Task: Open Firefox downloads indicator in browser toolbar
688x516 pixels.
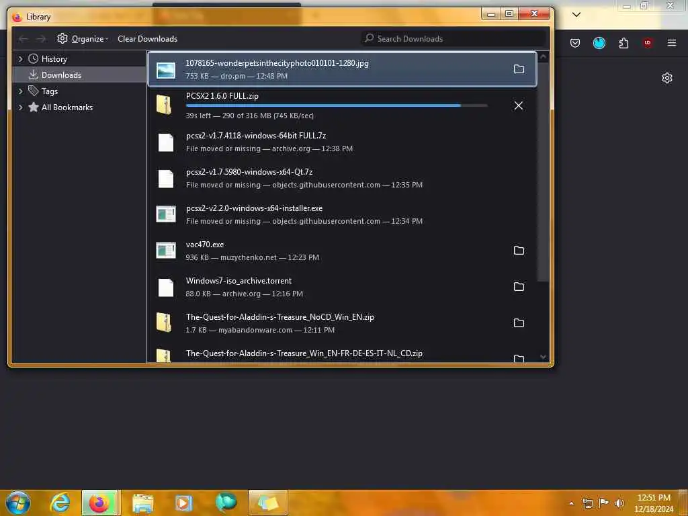Action: point(599,43)
